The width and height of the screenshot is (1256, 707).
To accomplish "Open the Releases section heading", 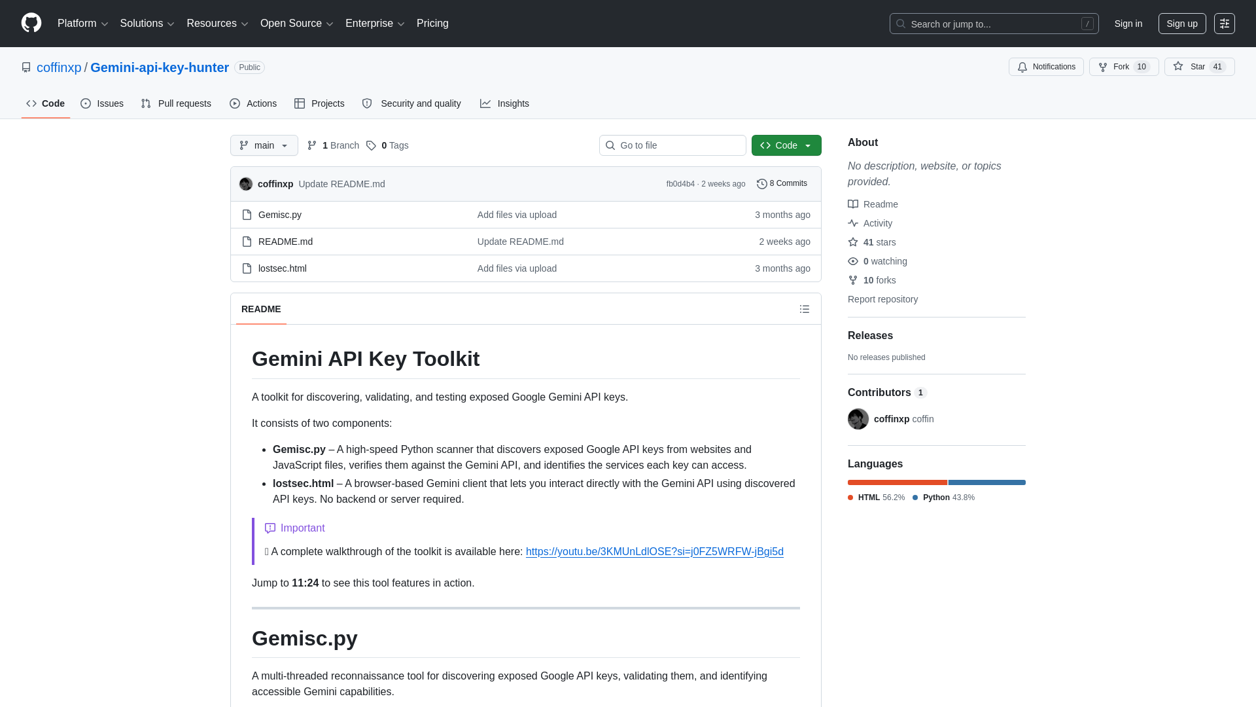I will click(870, 335).
